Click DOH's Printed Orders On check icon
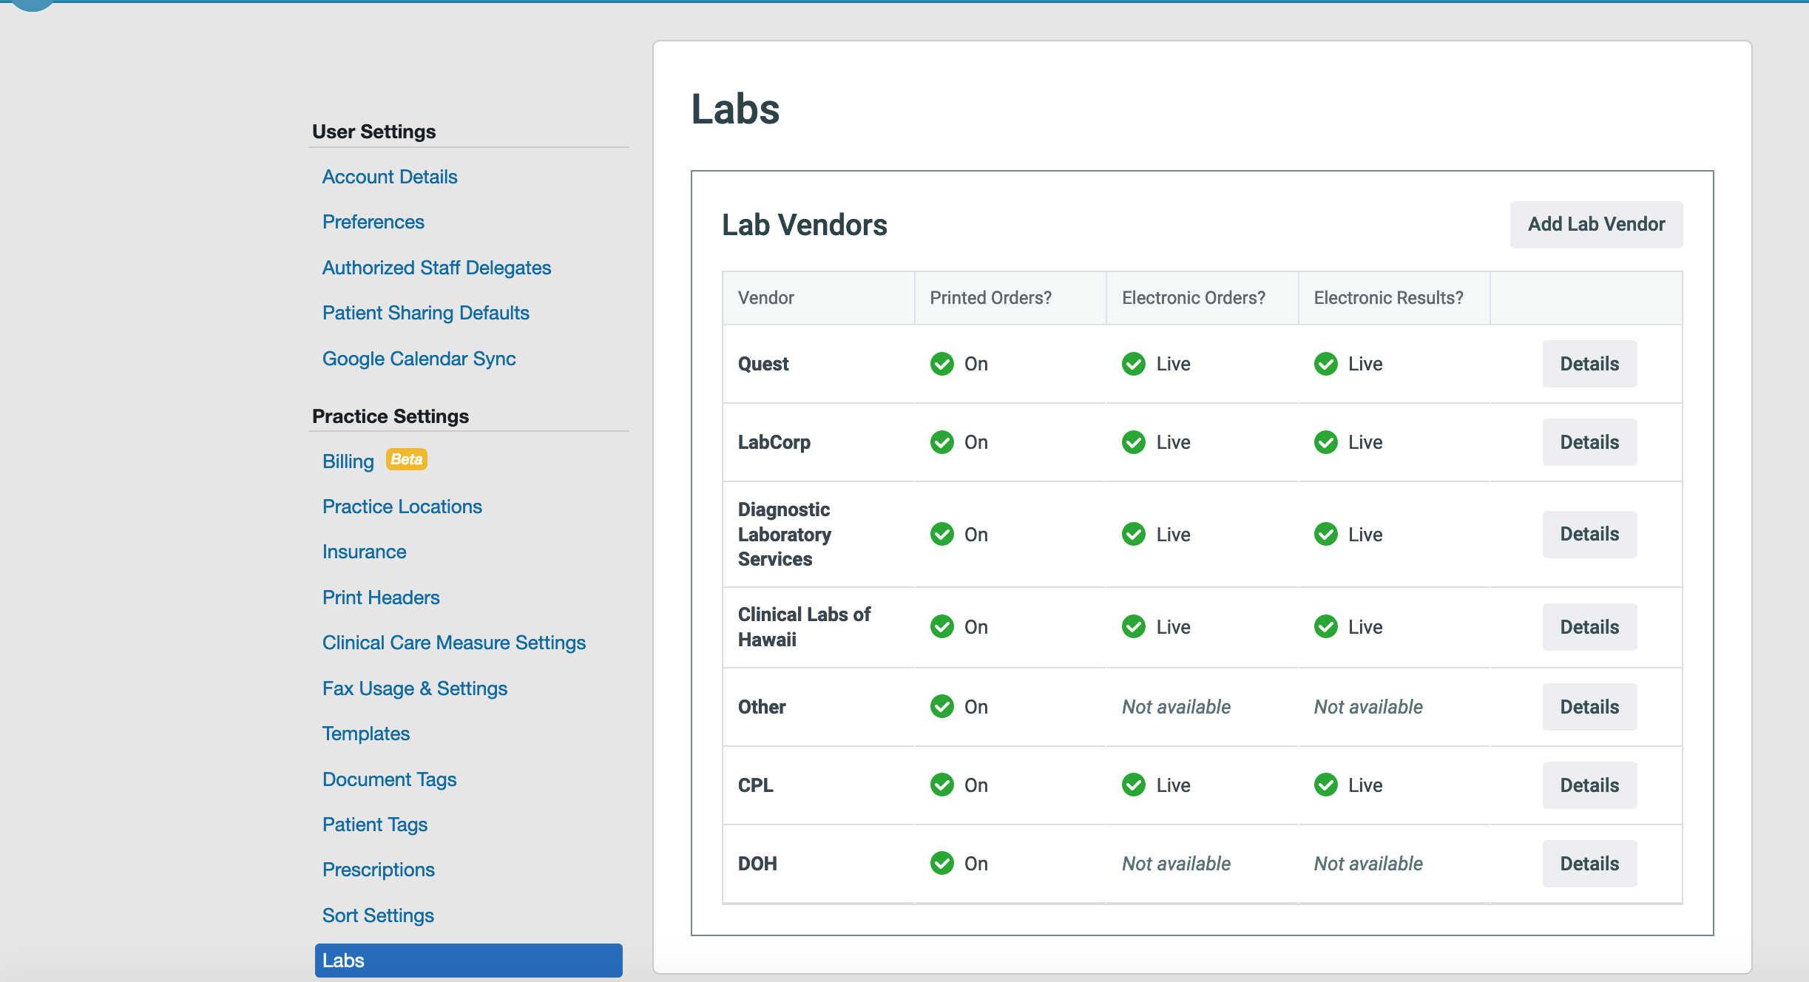The height and width of the screenshot is (982, 1809). (941, 863)
